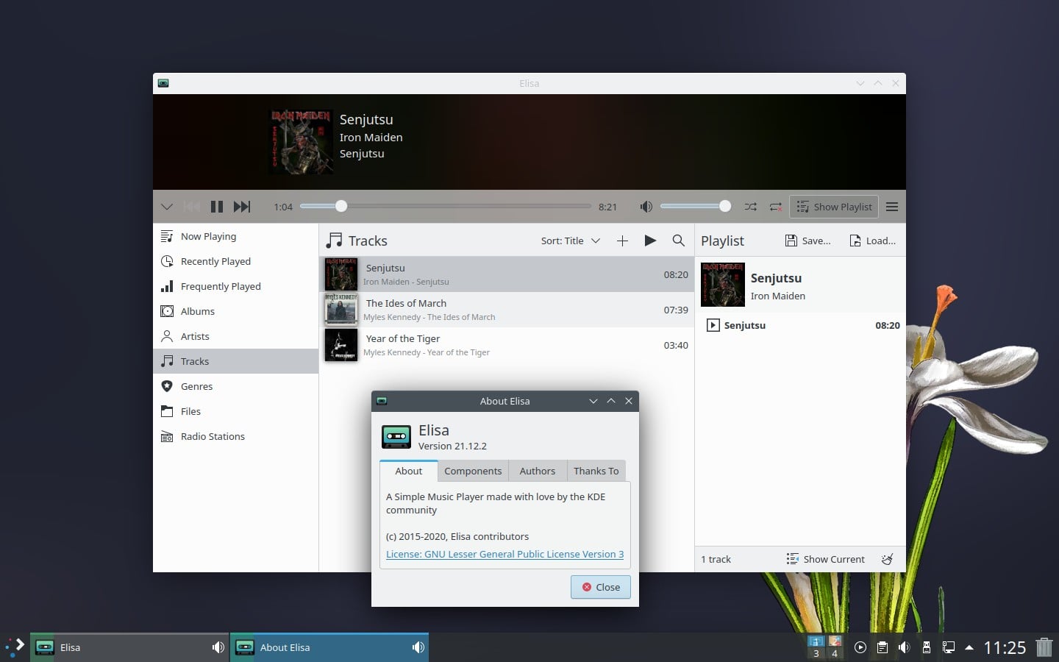Switch to the Authors tab

537,471
